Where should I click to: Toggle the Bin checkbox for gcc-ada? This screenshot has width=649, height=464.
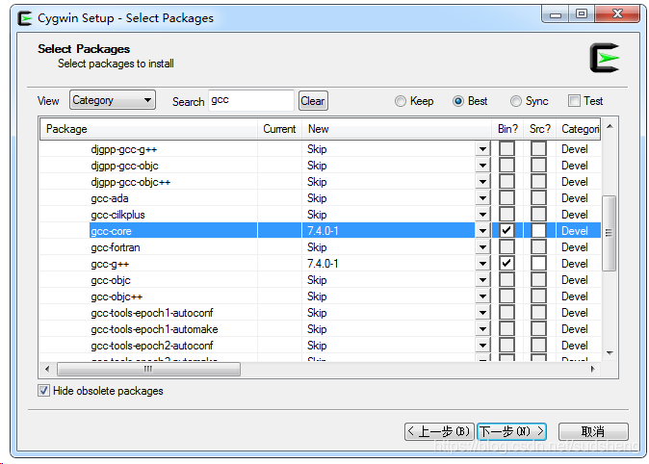pyautogui.click(x=506, y=198)
